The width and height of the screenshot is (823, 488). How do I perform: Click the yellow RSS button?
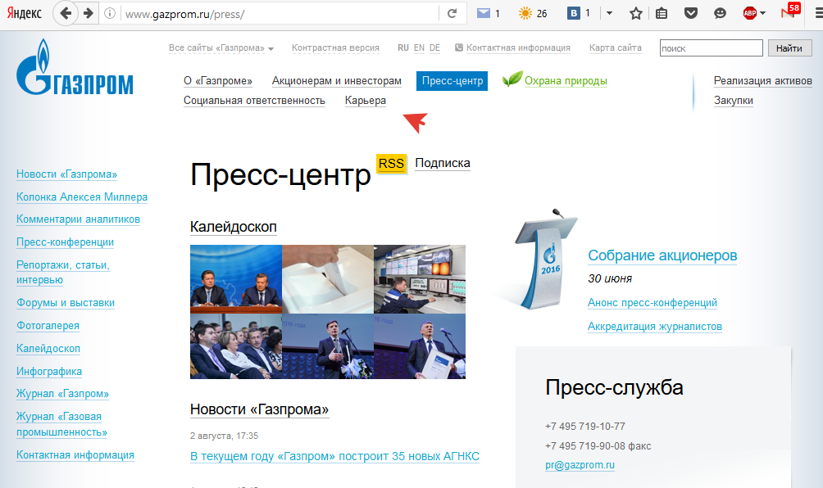click(391, 164)
